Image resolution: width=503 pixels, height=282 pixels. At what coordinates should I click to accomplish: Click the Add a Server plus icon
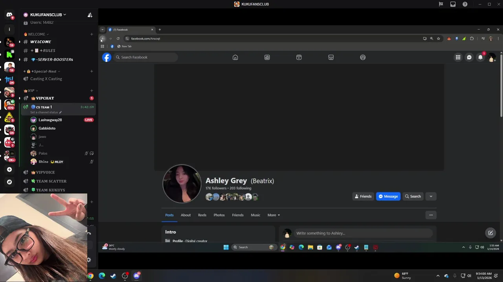pyautogui.click(x=9, y=170)
